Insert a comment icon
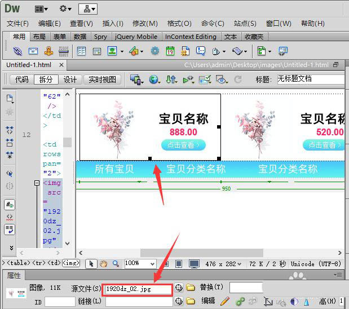The height and width of the screenshot is (309, 349). point(201,51)
